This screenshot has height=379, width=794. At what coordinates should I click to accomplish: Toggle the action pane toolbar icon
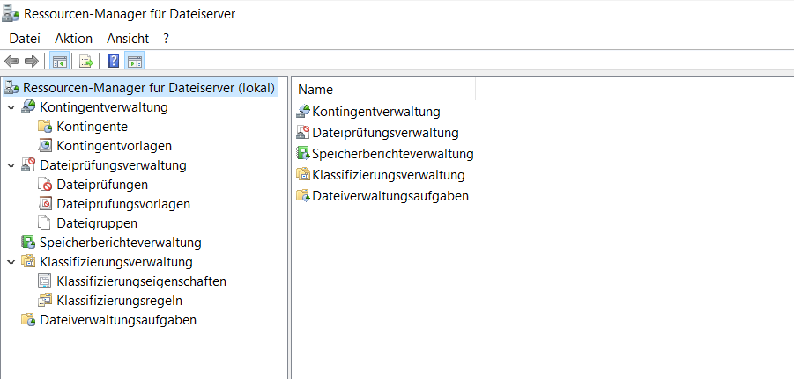click(x=135, y=61)
